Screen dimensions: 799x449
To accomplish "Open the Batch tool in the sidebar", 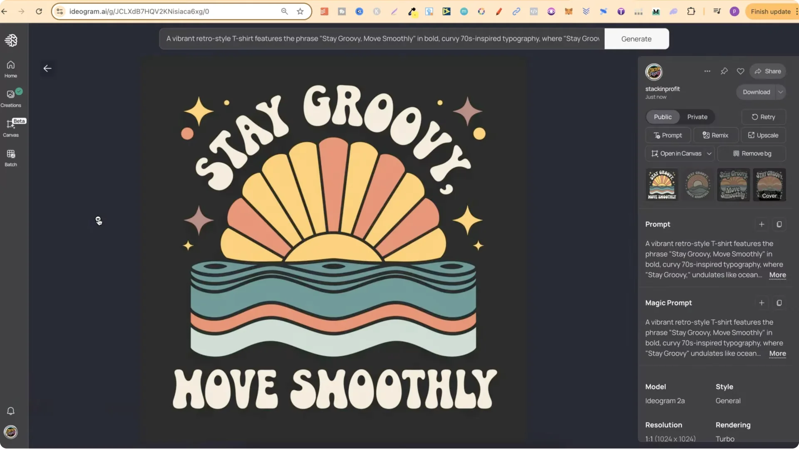I will tap(10, 157).
